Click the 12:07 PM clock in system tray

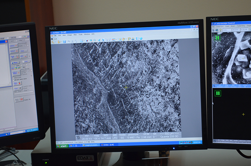point(196,142)
